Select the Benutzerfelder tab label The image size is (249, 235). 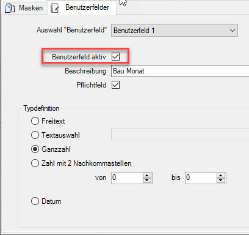87,7
